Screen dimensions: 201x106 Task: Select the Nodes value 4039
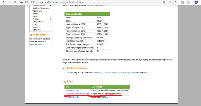[x=99, y=17]
